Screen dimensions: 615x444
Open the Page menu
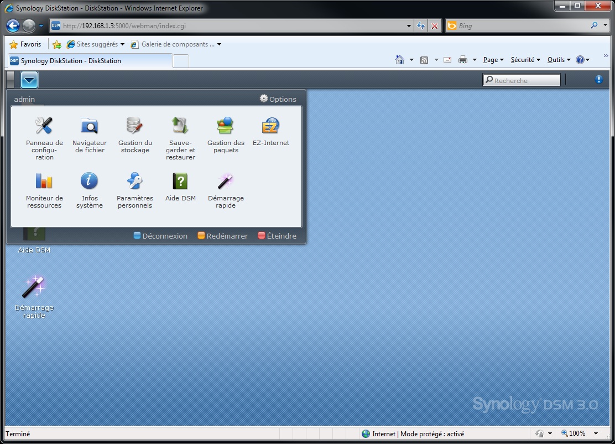click(x=493, y=60)
